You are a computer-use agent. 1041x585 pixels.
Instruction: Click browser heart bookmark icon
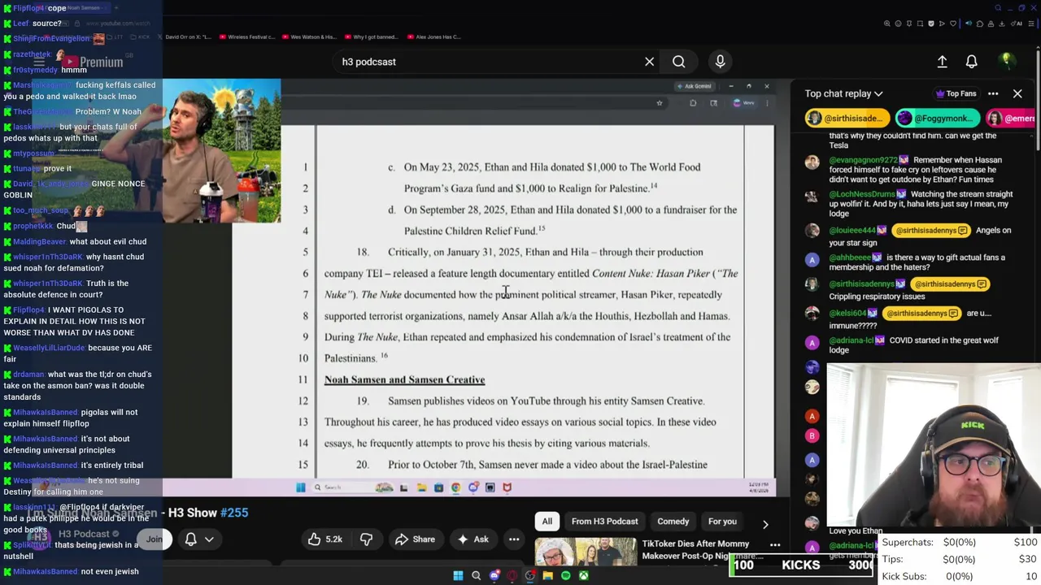953,24
